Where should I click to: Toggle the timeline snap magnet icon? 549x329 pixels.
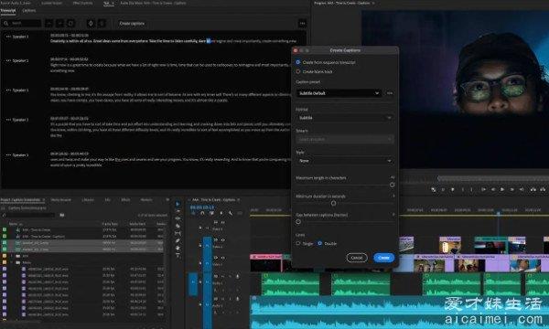[x=202, y=213]
